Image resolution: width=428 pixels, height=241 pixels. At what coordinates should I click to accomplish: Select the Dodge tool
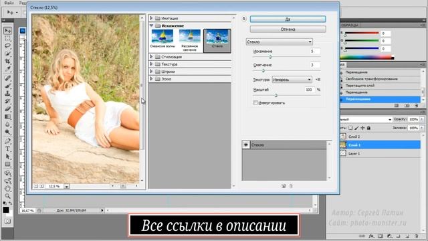(7, 132)
